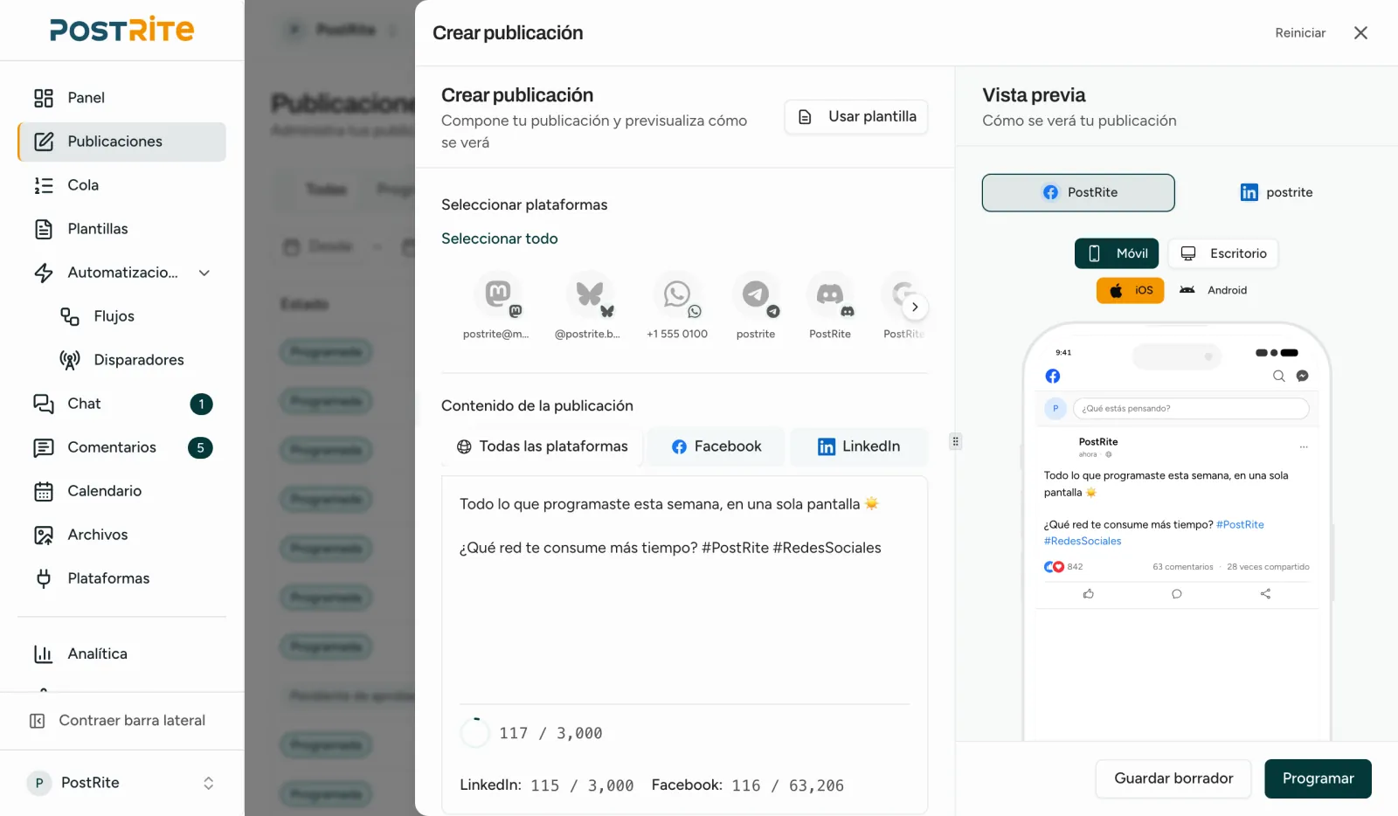The image size is (1398, 816).
Task: Select the Discord PostRite platform icon
Action: pyautogui.click(x=830, y=294)
